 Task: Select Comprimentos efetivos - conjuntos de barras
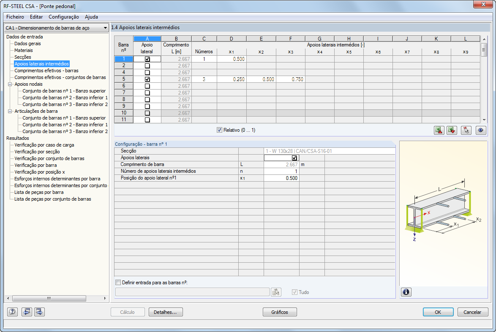60,77
